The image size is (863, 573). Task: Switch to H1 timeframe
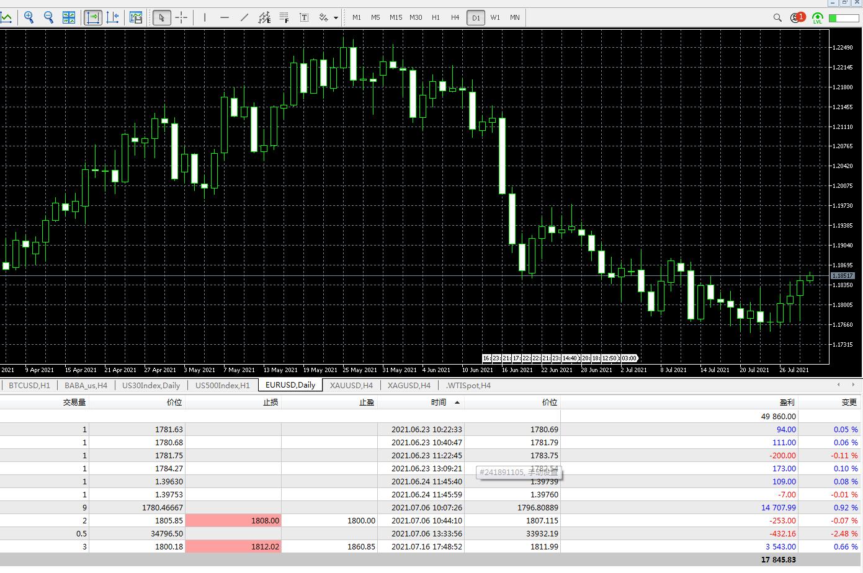pyautogui.click(x=436, y=17)
